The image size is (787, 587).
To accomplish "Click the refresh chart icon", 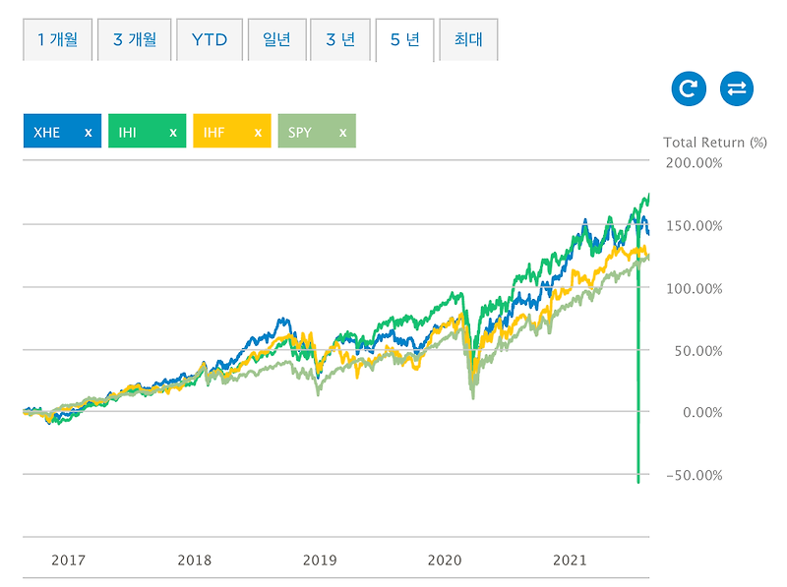I will [689, 88].
